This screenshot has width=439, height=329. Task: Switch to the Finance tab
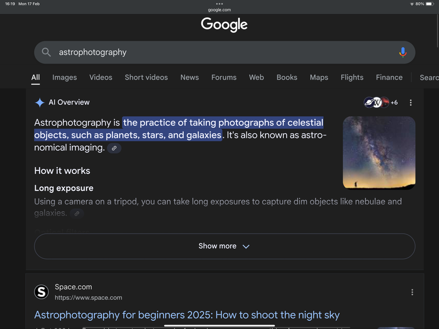point(389,77)
